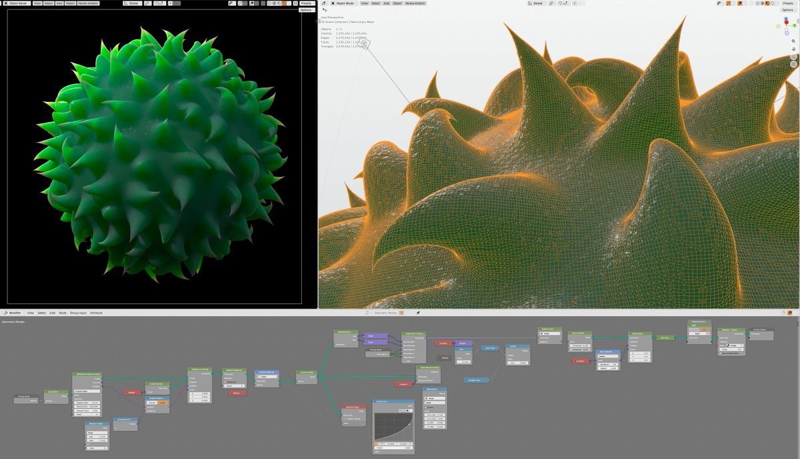Select the Map Range node header
The width and height of the screenshot is (800, 459).
pyautogui.click(x=435, y=389)
